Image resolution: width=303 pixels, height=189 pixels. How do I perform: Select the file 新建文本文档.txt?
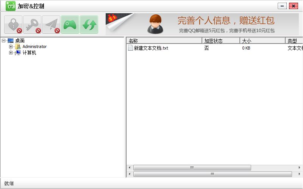151,48
